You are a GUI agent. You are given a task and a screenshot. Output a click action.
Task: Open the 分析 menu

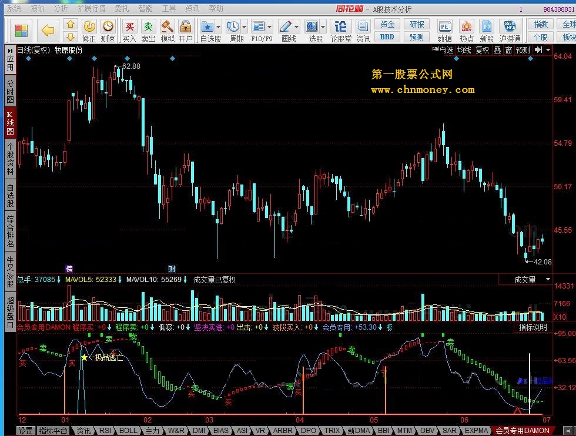point(61,8)
